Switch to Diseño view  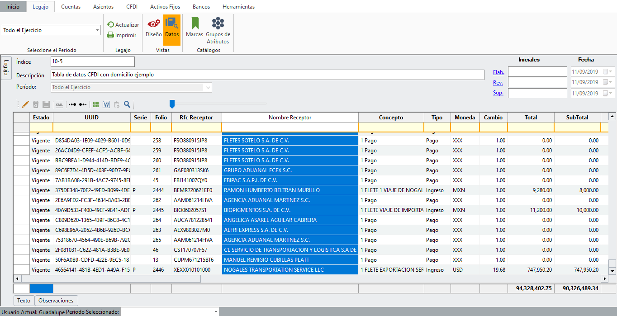153,27
